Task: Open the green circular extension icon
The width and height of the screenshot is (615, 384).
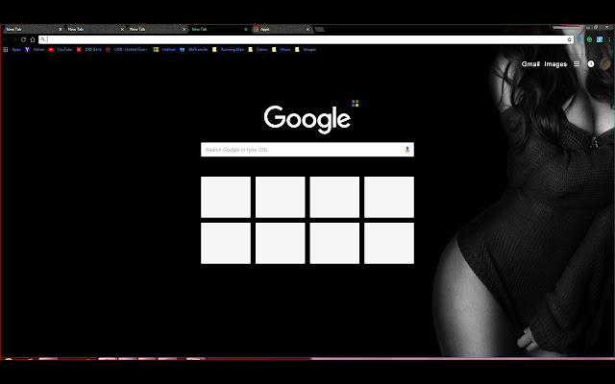Action: point(589,39)
